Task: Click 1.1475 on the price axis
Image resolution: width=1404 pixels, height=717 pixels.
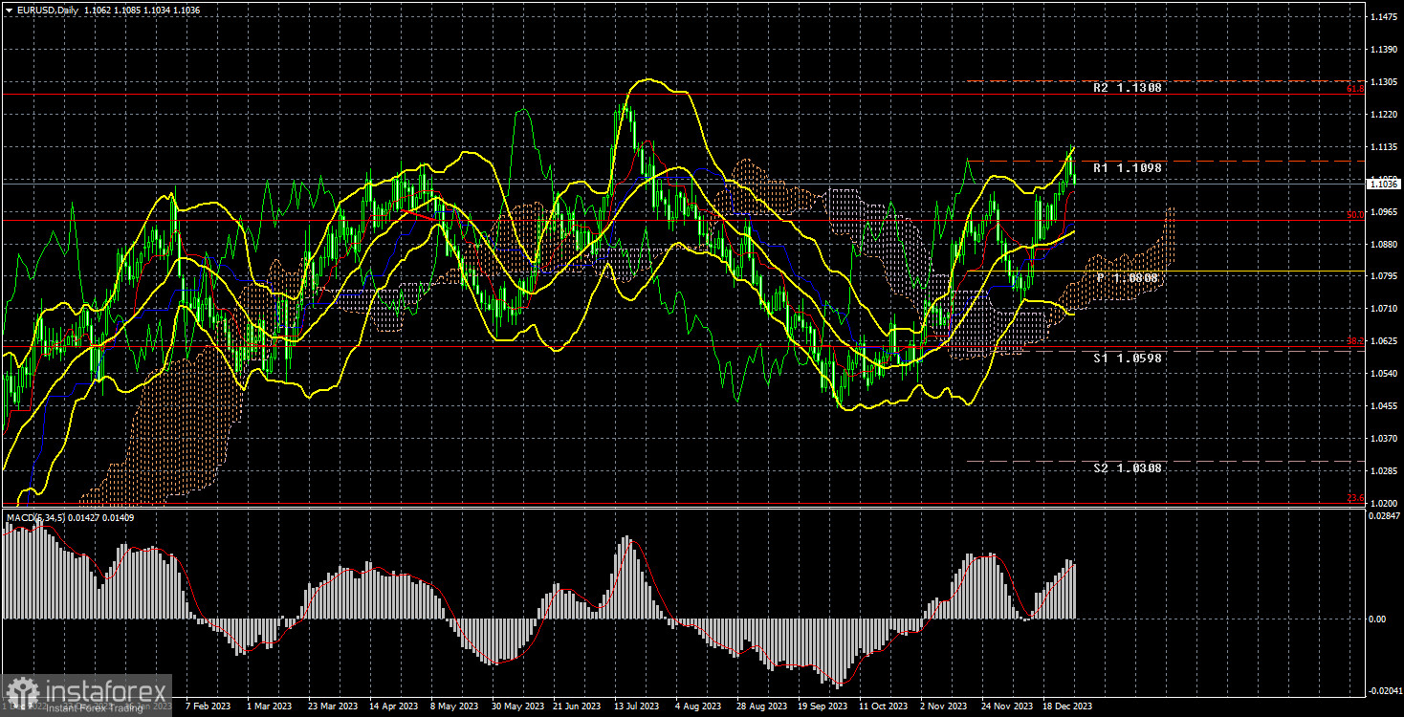Action: 1383,17
